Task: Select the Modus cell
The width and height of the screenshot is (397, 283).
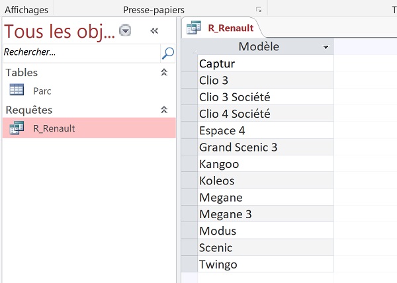Action: tap(265, 231)
